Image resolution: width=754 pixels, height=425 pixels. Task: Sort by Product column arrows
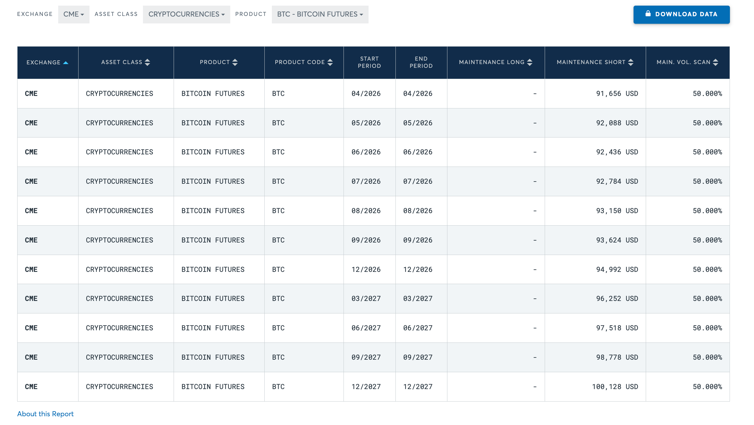235,62
